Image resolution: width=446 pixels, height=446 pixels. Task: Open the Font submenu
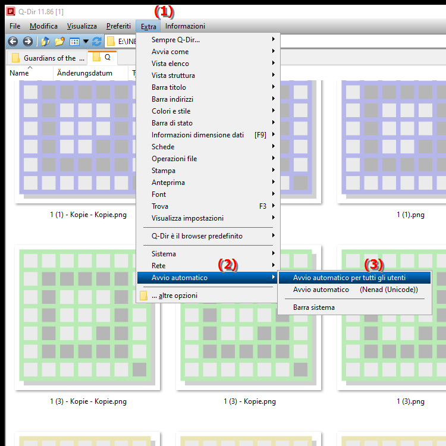click(208, 194)
